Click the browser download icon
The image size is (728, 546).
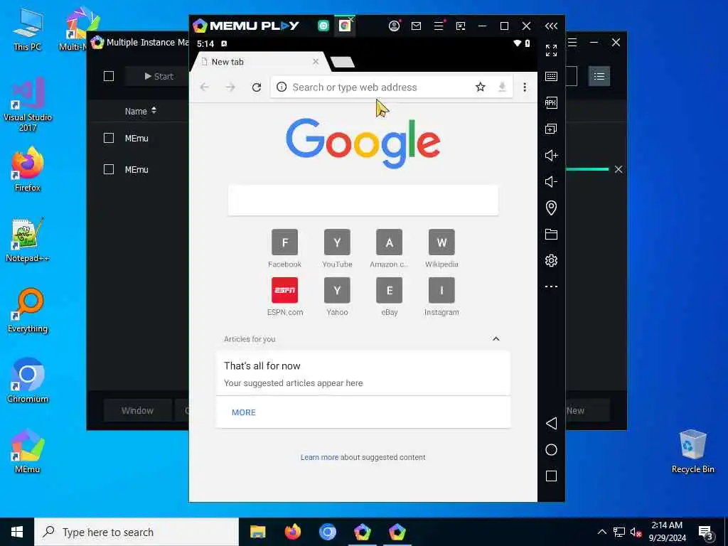tap(502, 87)
